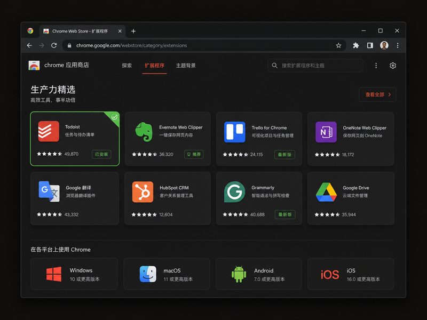Open the user profile avatar

tap(384, 45)
